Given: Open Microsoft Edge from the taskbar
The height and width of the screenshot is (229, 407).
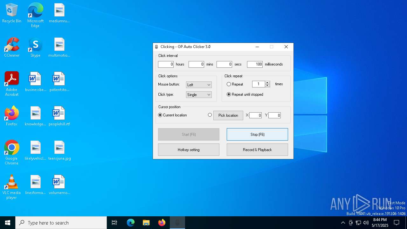Looking at the screenshot, I should click(x=131, y=223).
